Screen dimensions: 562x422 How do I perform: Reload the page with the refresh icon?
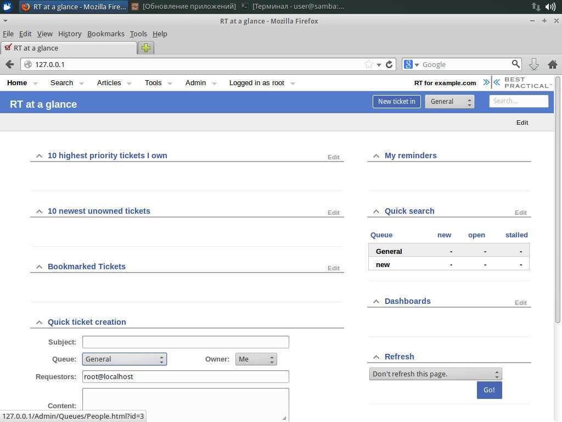[x=390, y=64]
